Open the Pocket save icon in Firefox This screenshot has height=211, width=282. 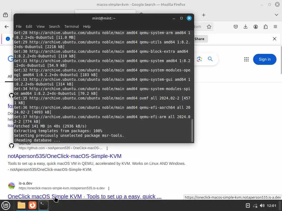click(236, 27)
